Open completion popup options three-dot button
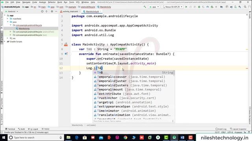Image resolution: width=252 pixels, height=141 pixels. click(x=173, y=121)
